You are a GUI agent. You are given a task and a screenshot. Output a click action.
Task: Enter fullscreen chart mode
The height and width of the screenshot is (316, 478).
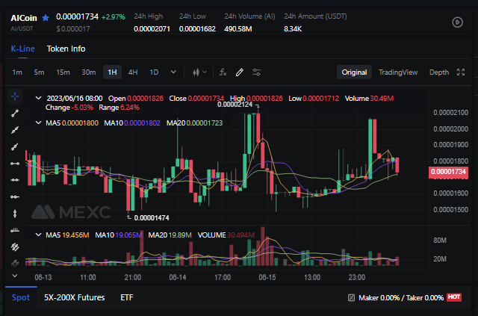(461, 72)
